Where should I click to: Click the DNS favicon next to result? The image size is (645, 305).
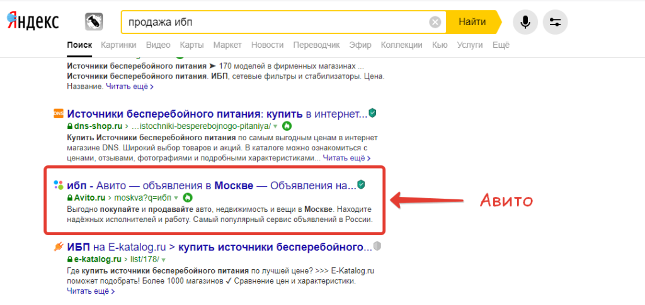click(59, 114)
